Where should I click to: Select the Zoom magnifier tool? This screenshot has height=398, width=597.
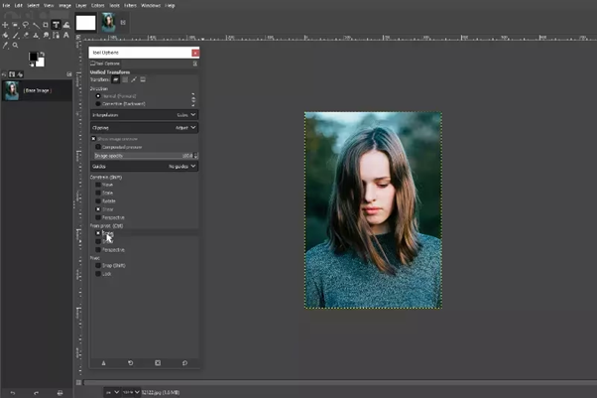tap(15, 46)
